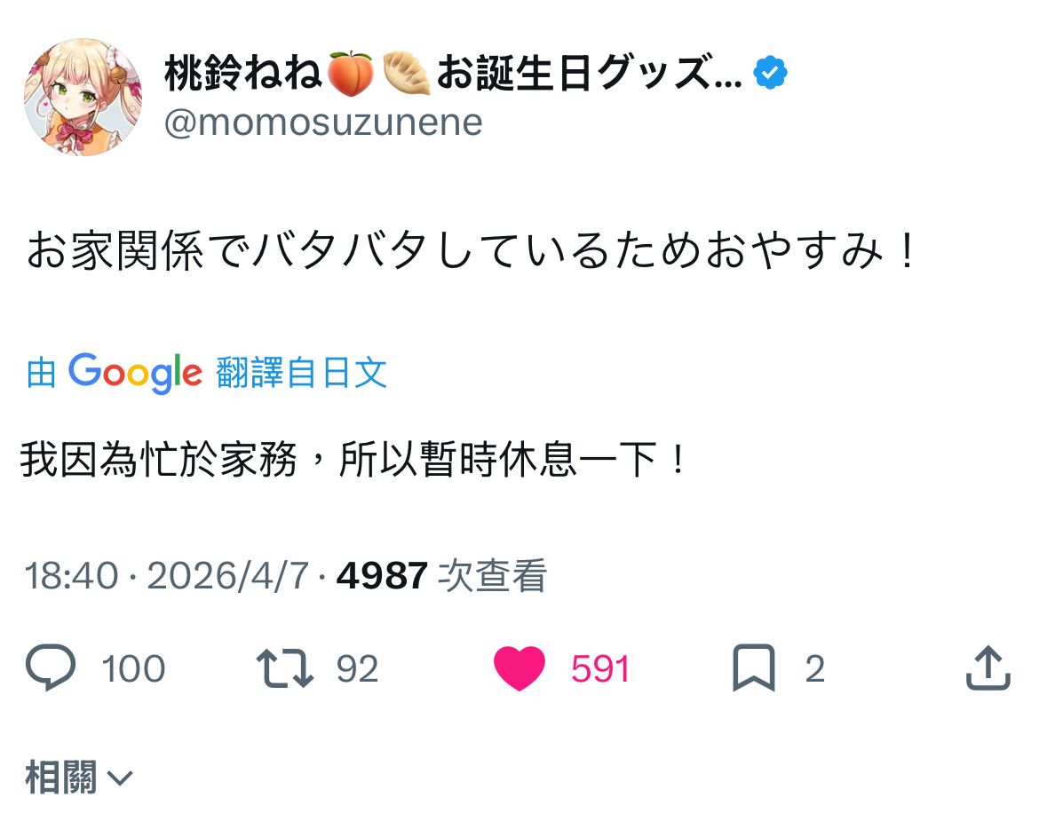
Task: Click the Google logo
Action: (135, 373)
